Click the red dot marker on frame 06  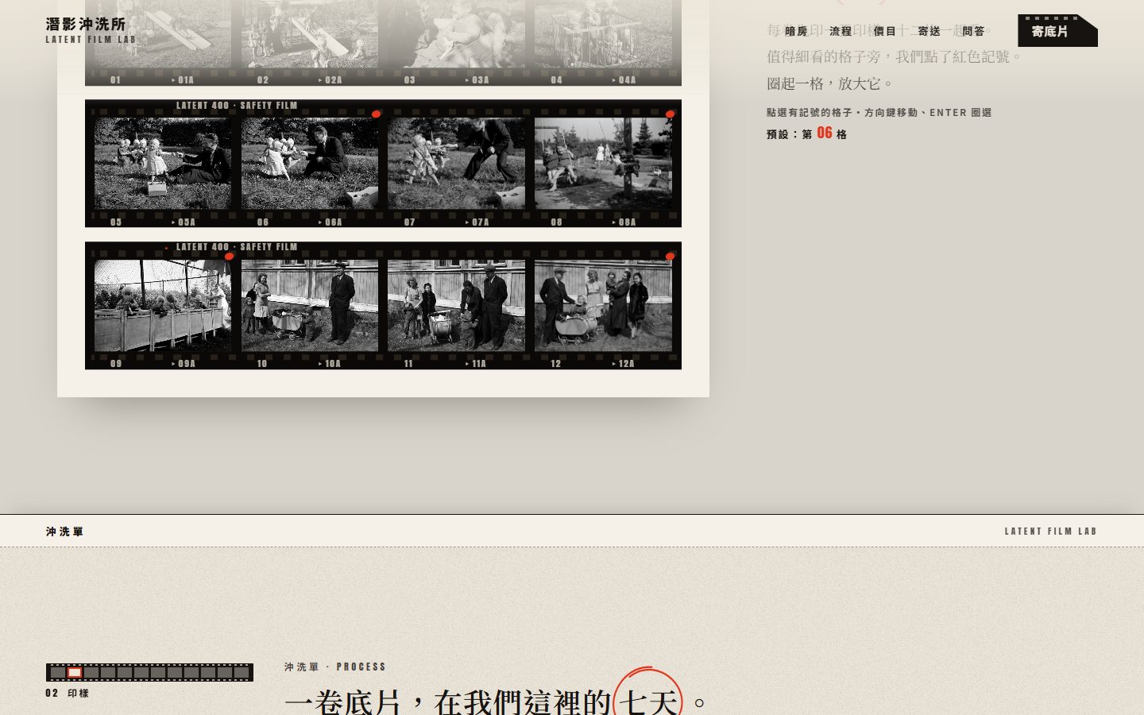coord(376,114)
